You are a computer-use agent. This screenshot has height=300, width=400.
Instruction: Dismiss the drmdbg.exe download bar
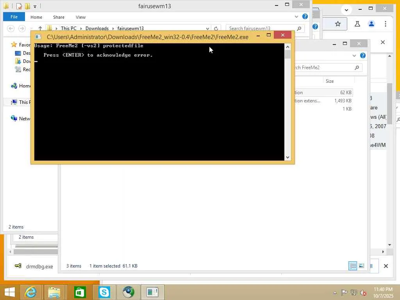pyautogui.click(x=386, y=266)
